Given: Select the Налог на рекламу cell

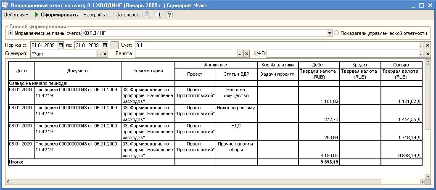Looking at the screenshot, I should [x=236, y=113].
